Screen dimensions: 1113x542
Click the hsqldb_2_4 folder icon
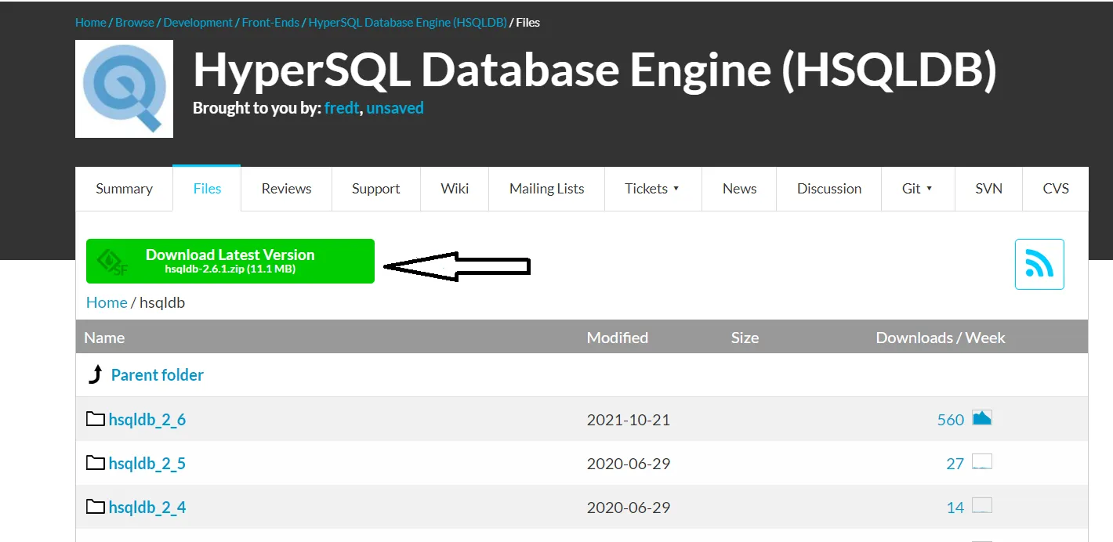click(x=96, y=507)
